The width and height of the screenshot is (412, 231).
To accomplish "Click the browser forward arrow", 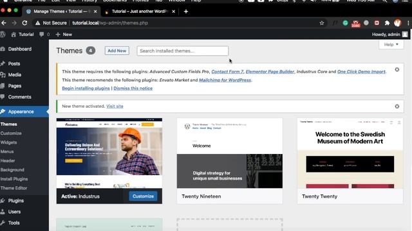I will coord(14,23).
